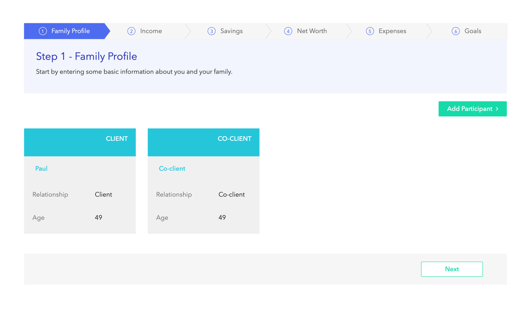Go to the Net Worth step

[312, 31]
